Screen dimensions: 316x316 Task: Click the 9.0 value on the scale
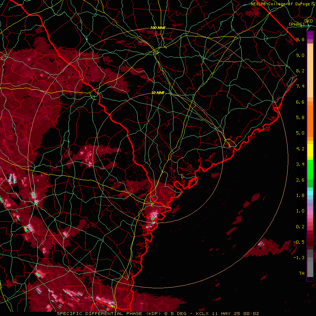coord(300,55)
